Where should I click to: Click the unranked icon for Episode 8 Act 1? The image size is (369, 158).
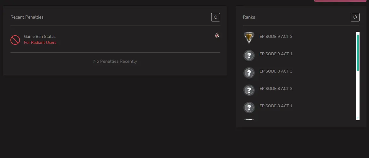[249, 108]
